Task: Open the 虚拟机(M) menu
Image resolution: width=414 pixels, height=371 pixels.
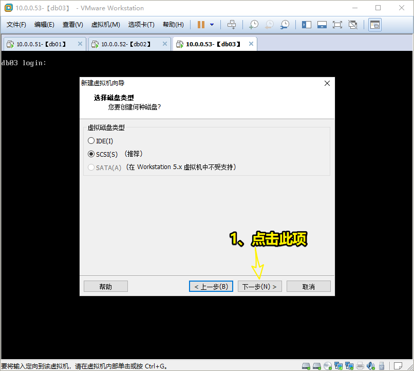Action: (x=105, y=25)
